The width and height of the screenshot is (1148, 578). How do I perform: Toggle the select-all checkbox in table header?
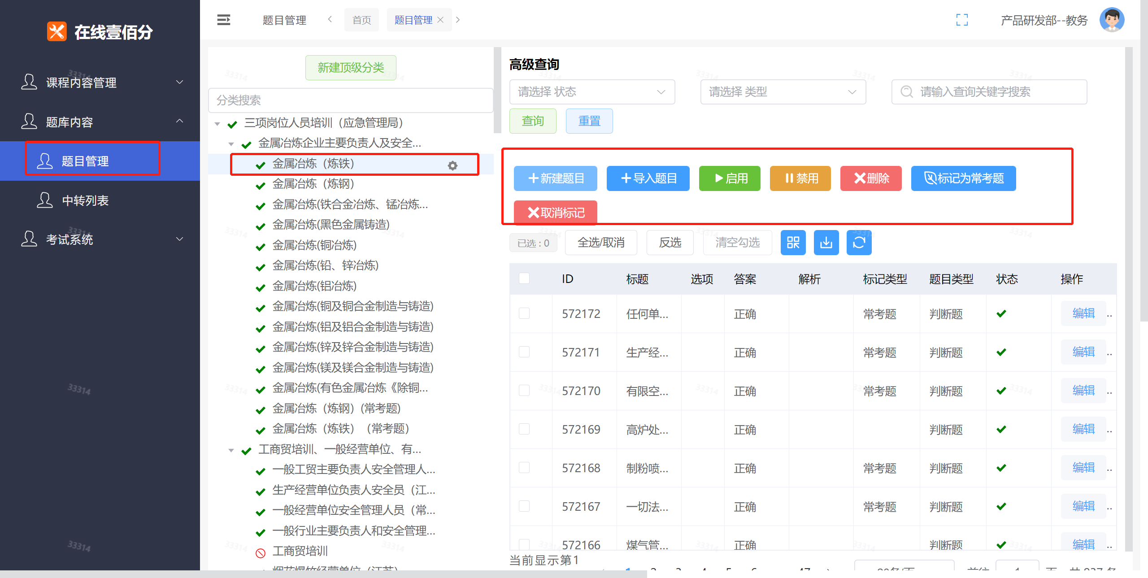click(x=524, y=278)
